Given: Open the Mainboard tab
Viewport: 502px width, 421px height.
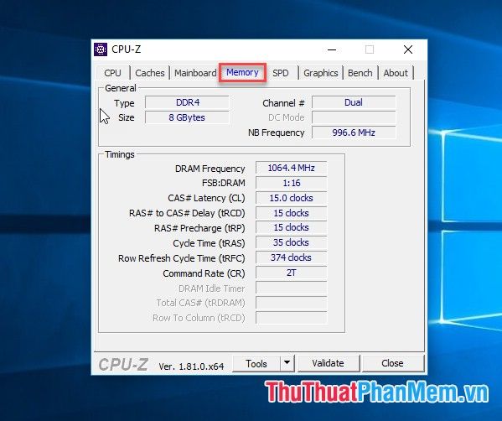Looking at the screenshot, I should (195, 73).
